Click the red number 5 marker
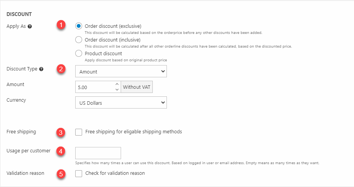The image size is (354, 187). pos(61,174)
